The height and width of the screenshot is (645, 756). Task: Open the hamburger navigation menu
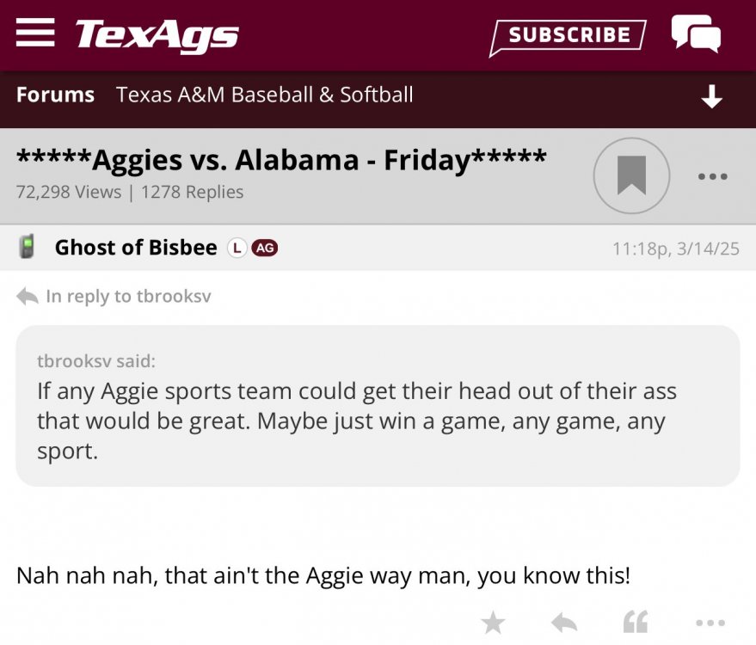coord(35,34)
